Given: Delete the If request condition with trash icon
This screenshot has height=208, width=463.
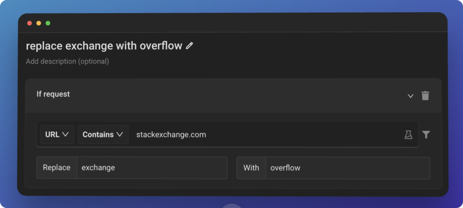Looking at the screenshot, I should coord(425,96).
